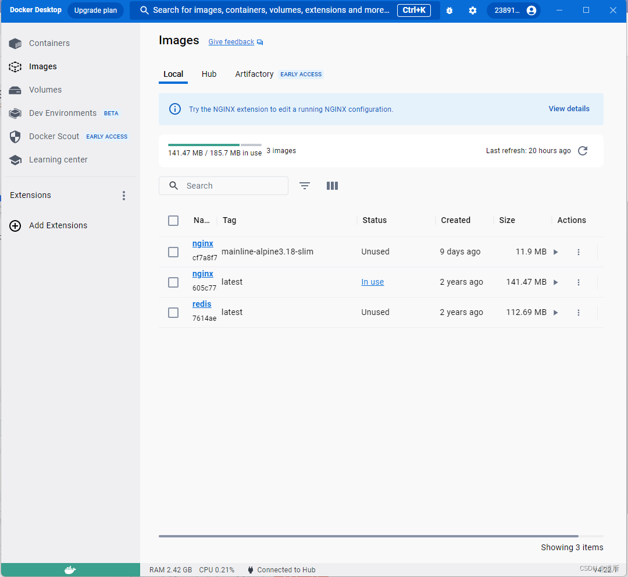This screenshot has height=577, width=628.
Task: Click the In use status link
Action: (373, 282)
